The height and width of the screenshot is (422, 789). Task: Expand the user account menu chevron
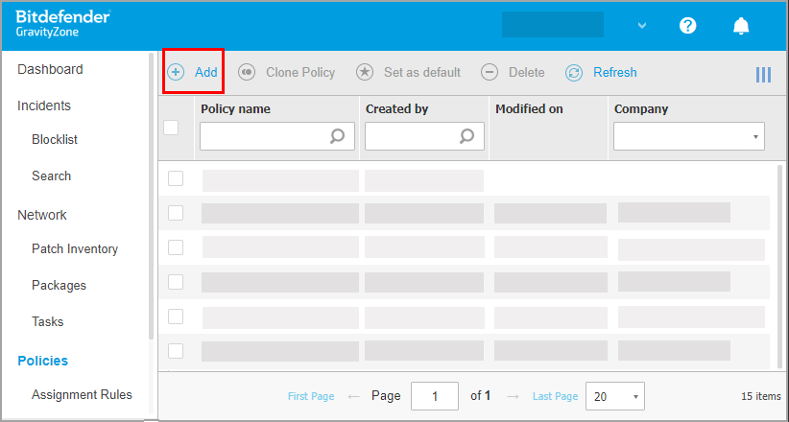click(x=642, y=26)
